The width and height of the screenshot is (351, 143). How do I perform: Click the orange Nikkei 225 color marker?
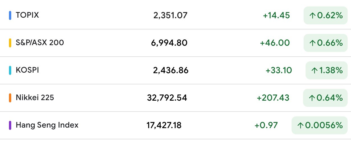point(10,98)
